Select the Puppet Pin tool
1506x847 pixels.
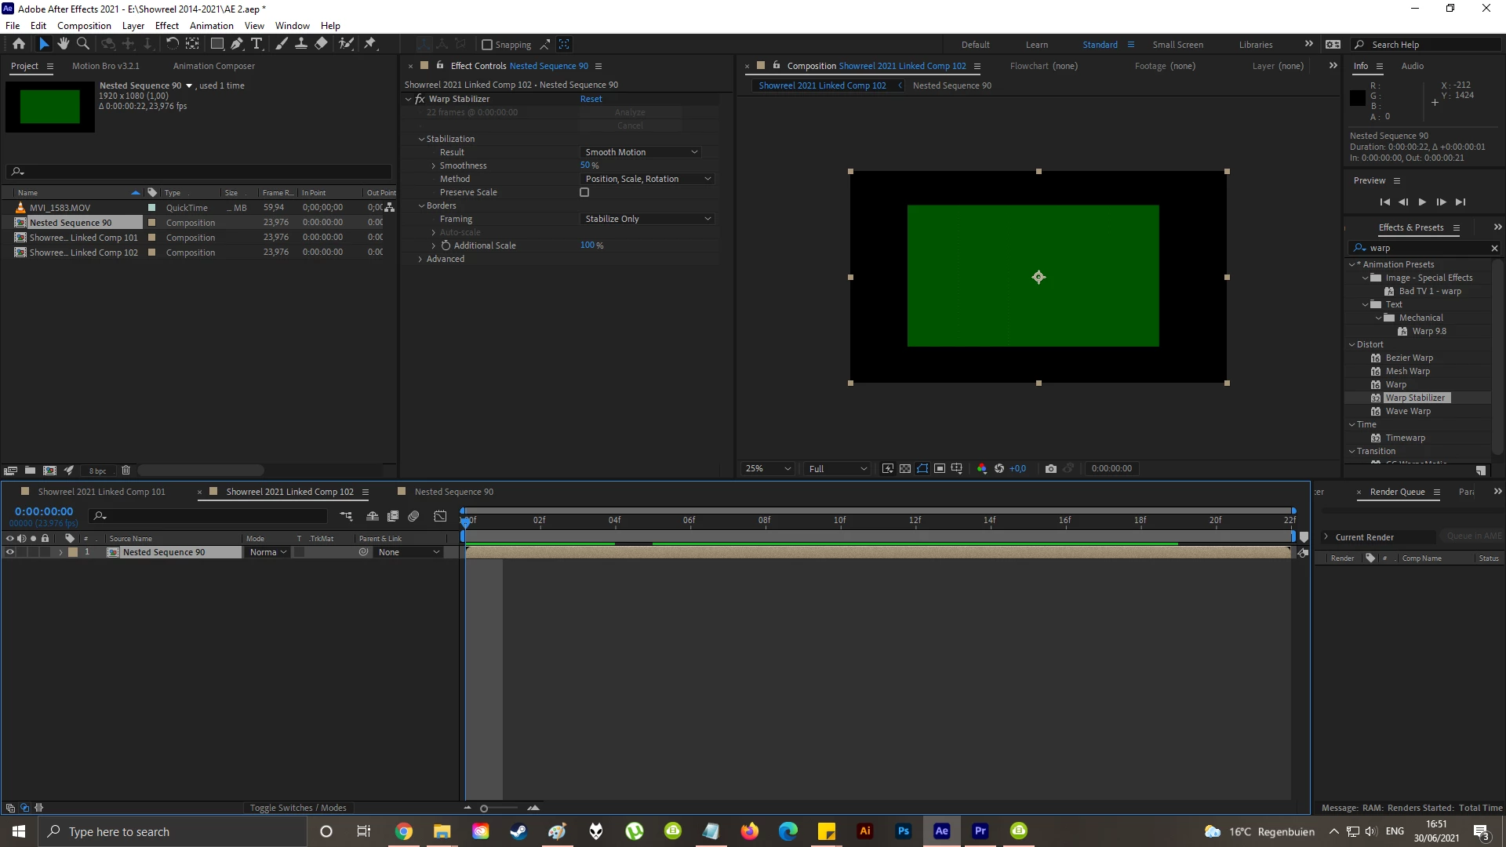point(370,44)
